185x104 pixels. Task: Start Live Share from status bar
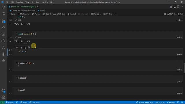pos(34,102)
